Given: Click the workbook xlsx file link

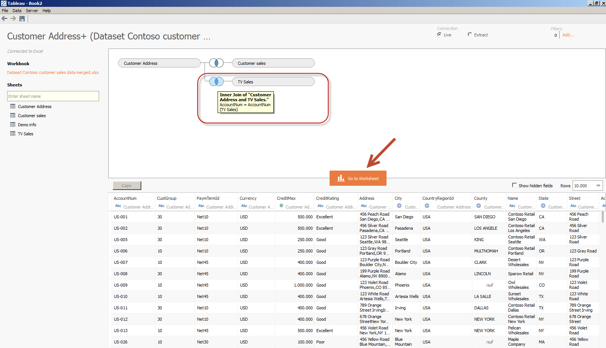Looking at the screenshot, I should tap(53, 72).
